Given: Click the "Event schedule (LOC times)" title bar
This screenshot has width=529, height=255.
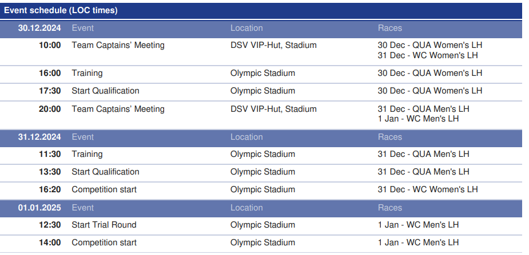Looking at the screenshot, I should click(62, 10).
